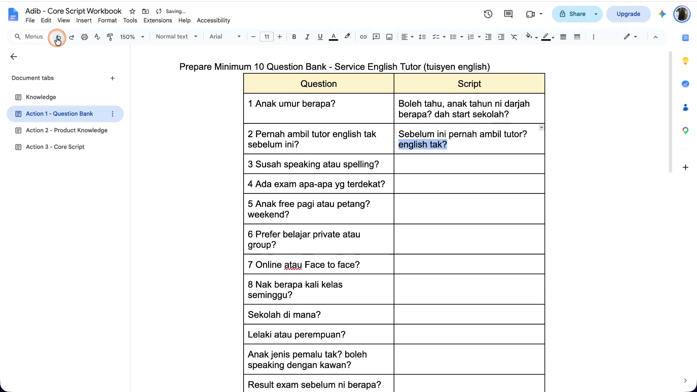Click the Spelling and grammar check icon

click(97, 37)
